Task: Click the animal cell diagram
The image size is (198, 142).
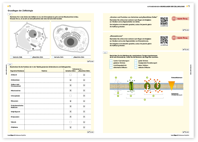Action: [x=72, y=38]
